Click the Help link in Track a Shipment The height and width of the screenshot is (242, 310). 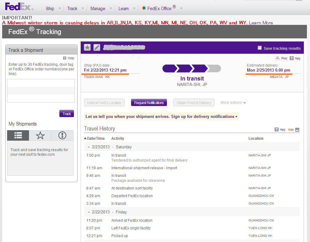click(x=71, y=58)
